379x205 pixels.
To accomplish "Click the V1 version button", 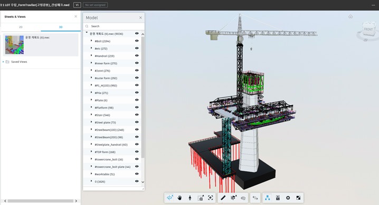I will tap(77, 5).
